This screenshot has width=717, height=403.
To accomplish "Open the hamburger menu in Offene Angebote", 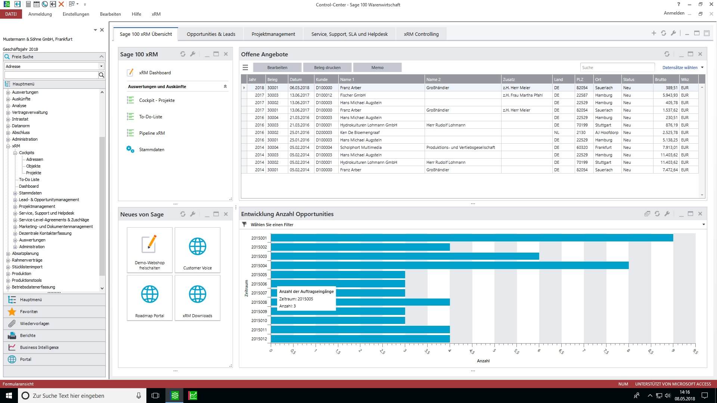I will coord(245,68).
